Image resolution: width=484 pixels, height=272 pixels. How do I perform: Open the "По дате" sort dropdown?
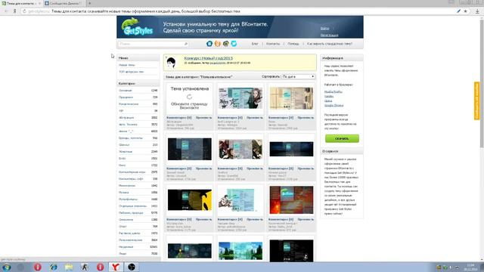click(298, 76)
